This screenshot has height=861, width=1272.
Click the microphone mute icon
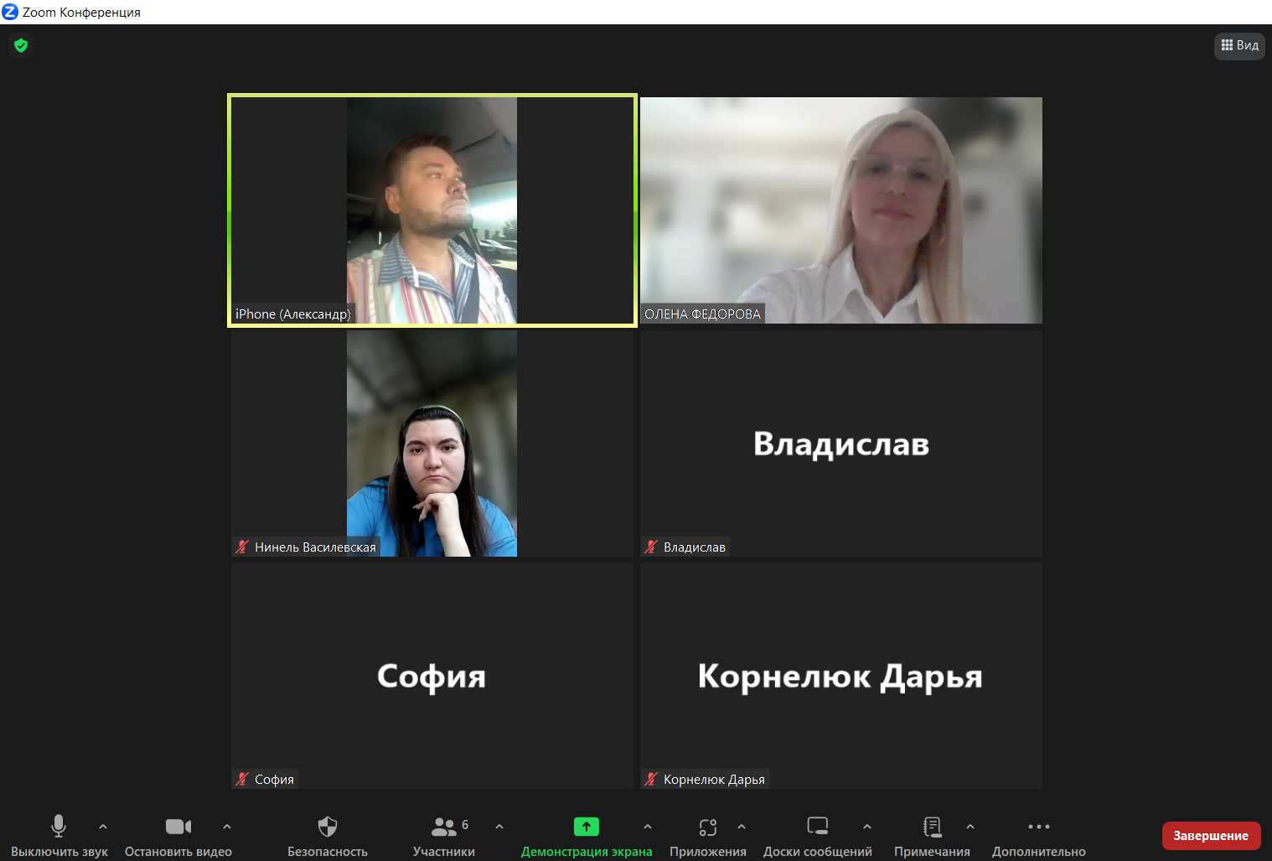point(59,826)
